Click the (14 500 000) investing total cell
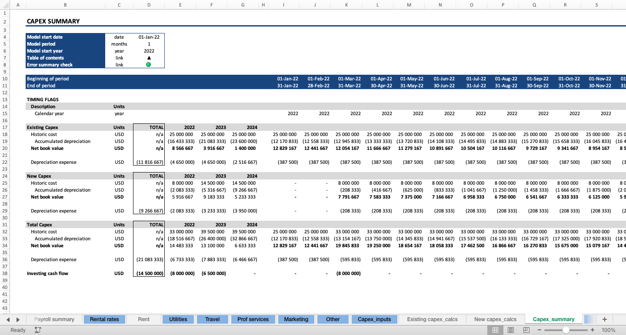626x335 pixels. click(149, 273)
